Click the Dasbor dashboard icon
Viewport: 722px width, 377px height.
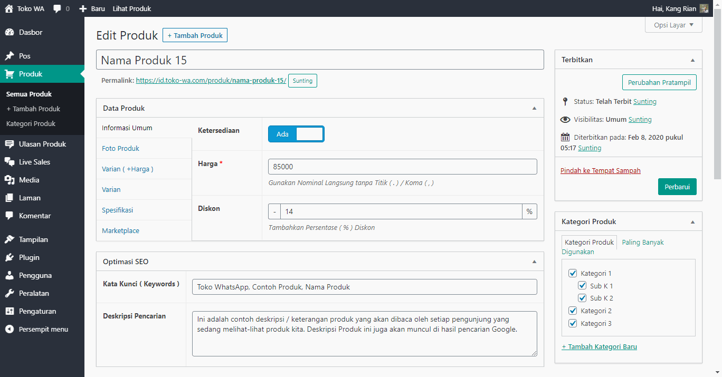tap(9, 33)
